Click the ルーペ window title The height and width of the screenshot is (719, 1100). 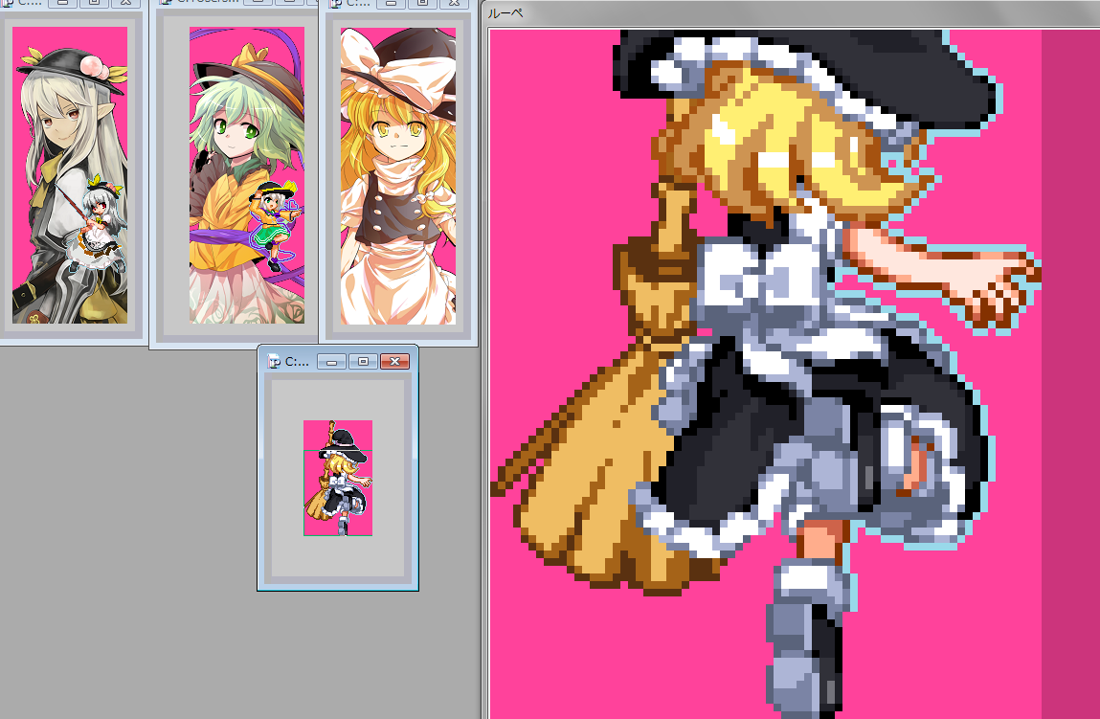[x=505, y=13]
